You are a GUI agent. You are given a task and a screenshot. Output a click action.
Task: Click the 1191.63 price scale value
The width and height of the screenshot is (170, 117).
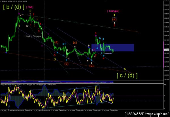click(x=166, y=31)
